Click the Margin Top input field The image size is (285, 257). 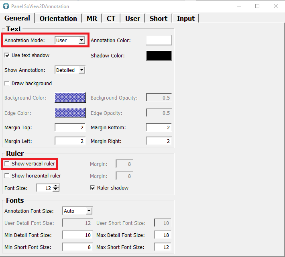pyautogui.click(x=70, y=128)
